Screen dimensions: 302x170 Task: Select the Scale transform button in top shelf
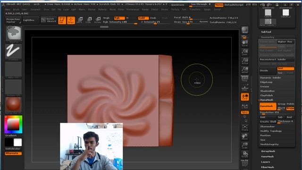89,20
